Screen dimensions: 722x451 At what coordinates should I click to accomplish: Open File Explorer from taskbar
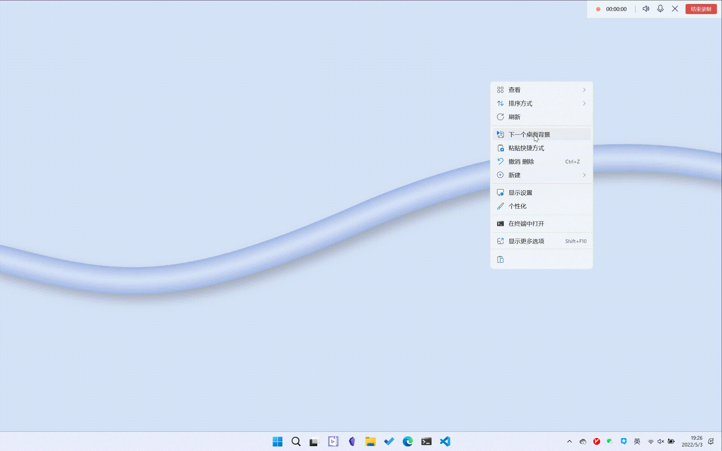tap(370, 441)
